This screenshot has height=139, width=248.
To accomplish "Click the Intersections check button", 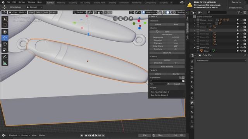I will tap(167, 34).
